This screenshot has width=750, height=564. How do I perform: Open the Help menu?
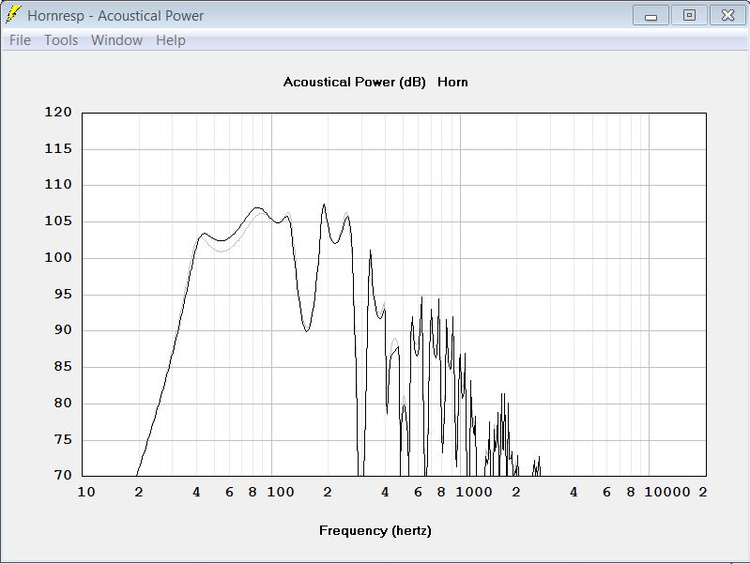click(x=171, y=40)
